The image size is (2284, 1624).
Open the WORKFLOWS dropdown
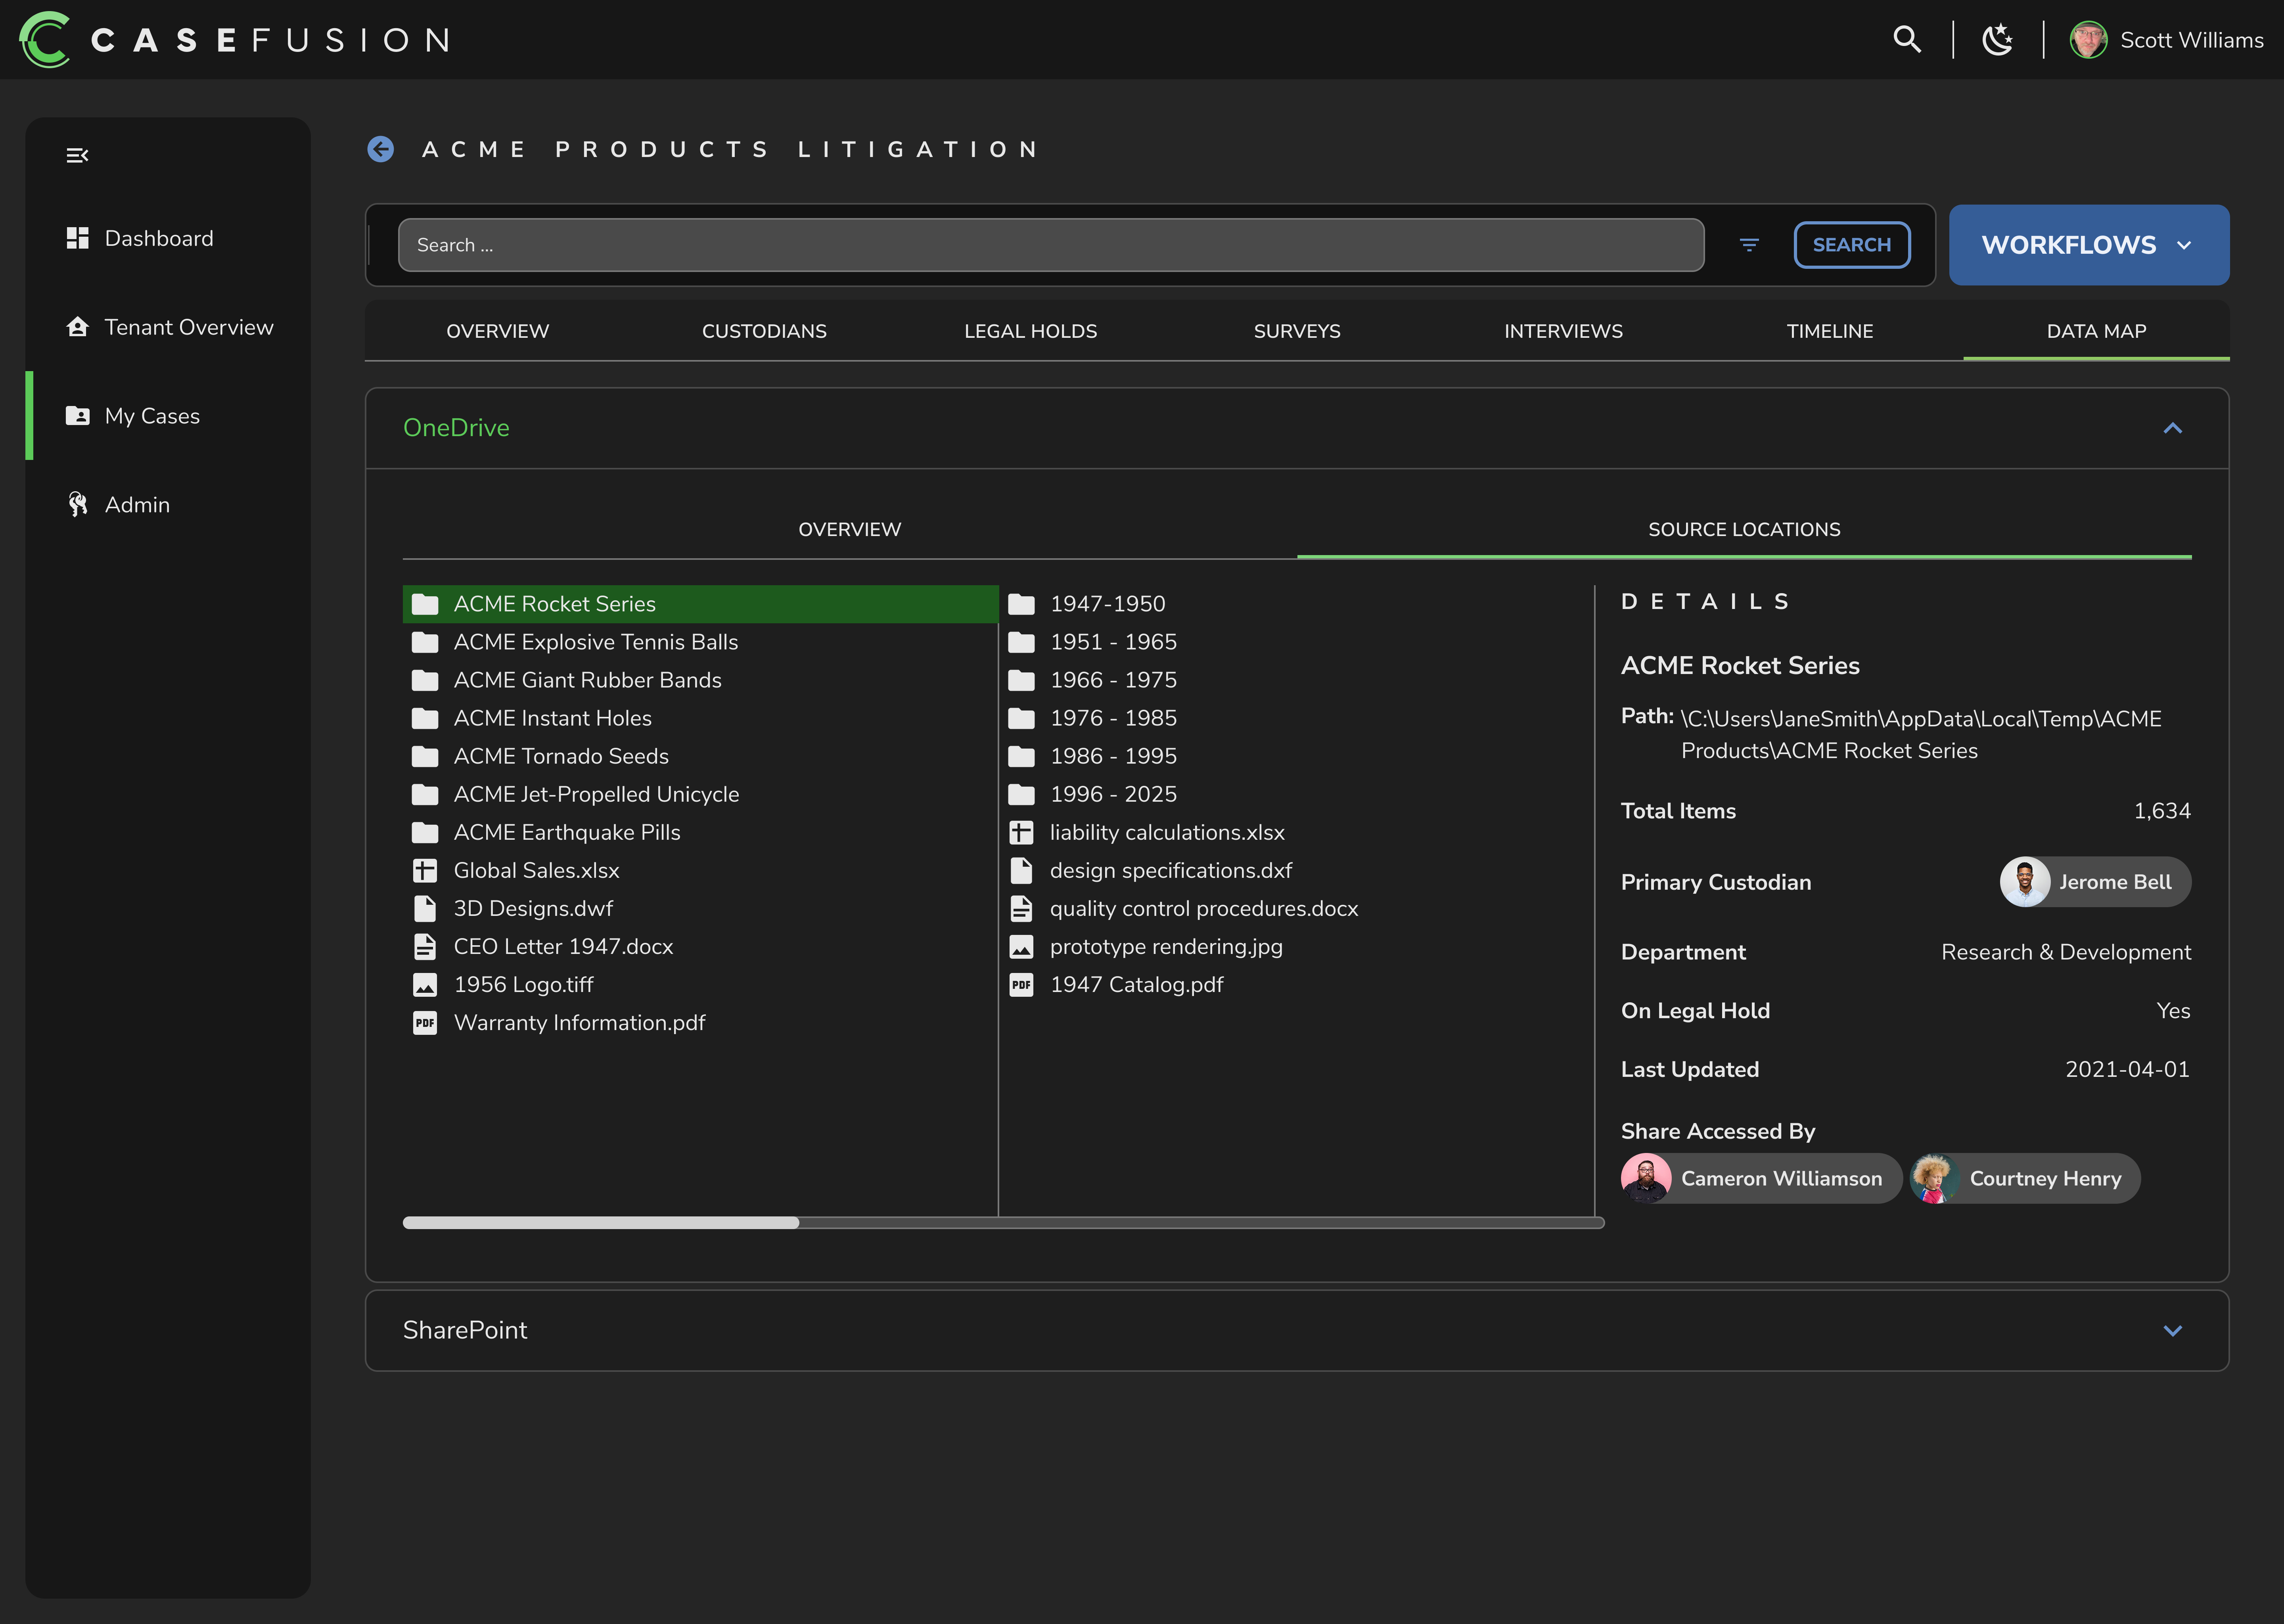[2089, 245]
